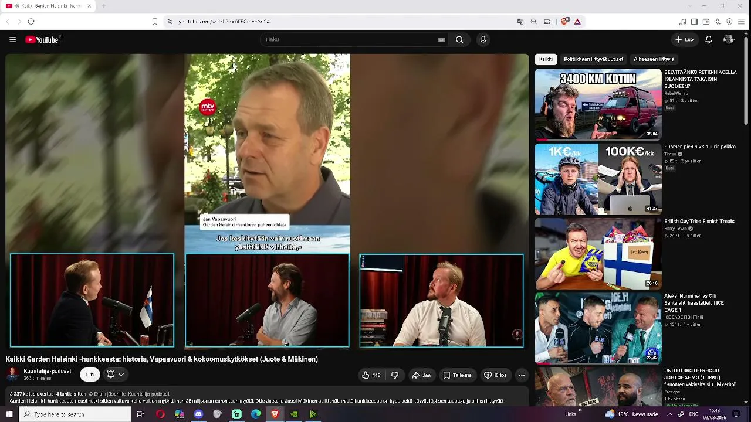
Task: Click the zoom-out magnifier icon in the address bar
Action: coord(533,22)
